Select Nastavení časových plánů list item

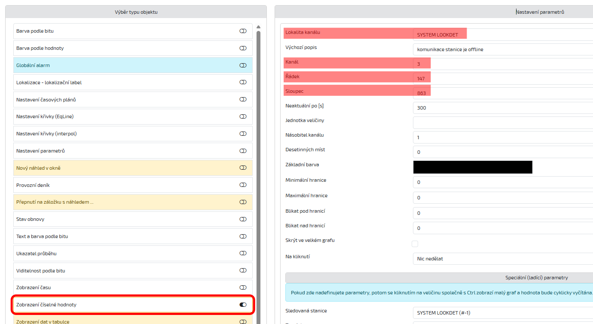pos(129,100)
